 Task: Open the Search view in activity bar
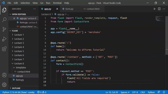point(4,20)
